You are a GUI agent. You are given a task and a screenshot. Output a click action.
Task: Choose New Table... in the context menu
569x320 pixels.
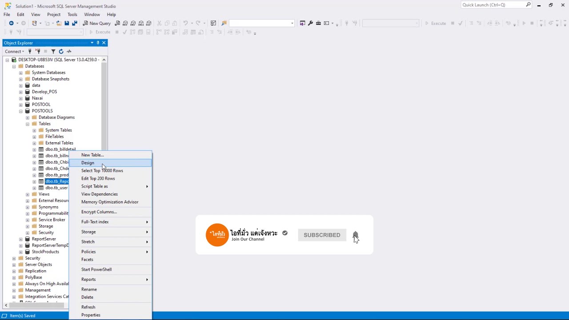coord(110,155)
